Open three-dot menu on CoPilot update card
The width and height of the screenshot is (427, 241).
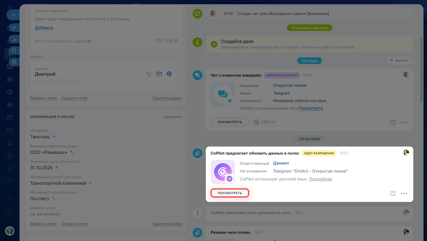(404, 193)
